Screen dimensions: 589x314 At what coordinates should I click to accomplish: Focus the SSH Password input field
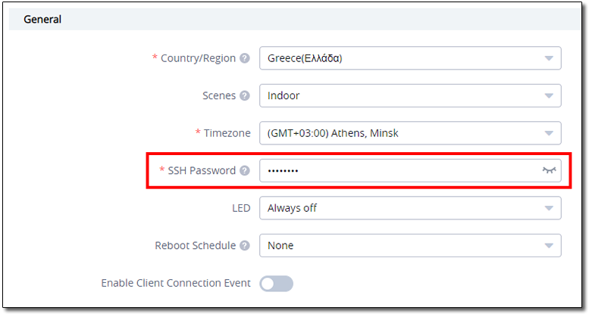(x=410, y=171)
